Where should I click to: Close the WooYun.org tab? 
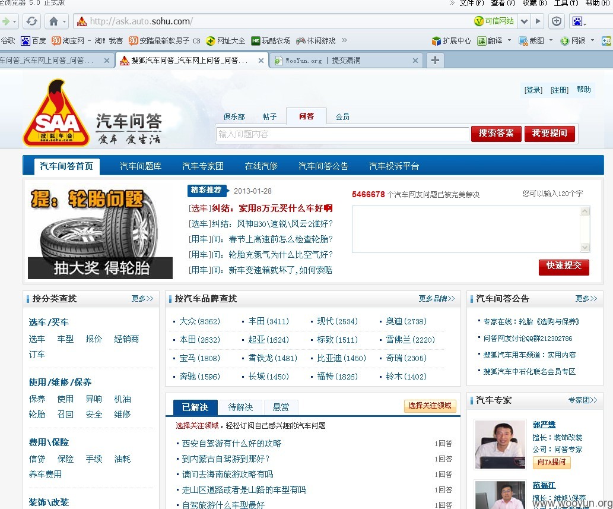click(x=415, y=61)
